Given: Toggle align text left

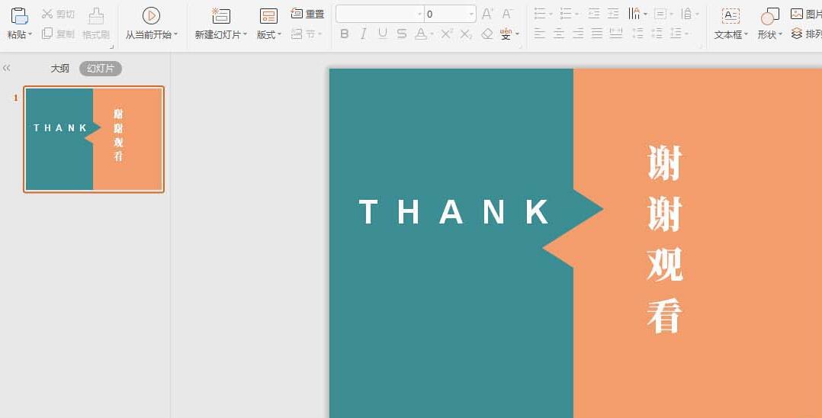Looking at the screenshot, I should [x=539, y=34].
